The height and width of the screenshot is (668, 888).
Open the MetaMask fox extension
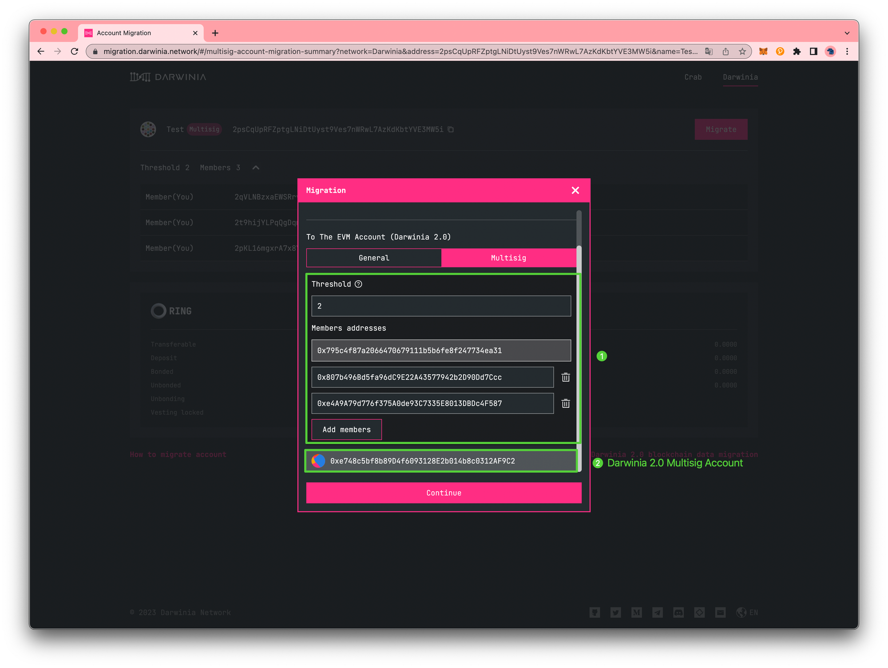pos(763,51)
